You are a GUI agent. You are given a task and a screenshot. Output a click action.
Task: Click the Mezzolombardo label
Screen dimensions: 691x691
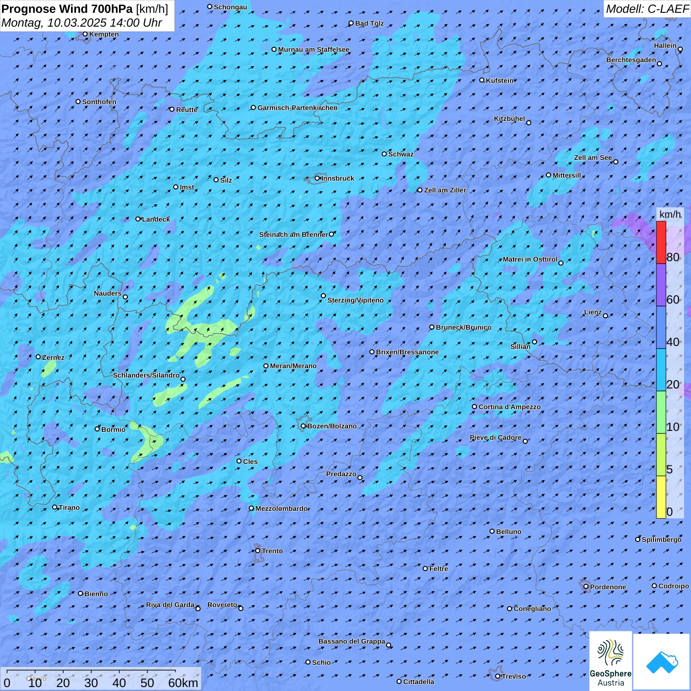pyautogui.click(x=282, y=508)
